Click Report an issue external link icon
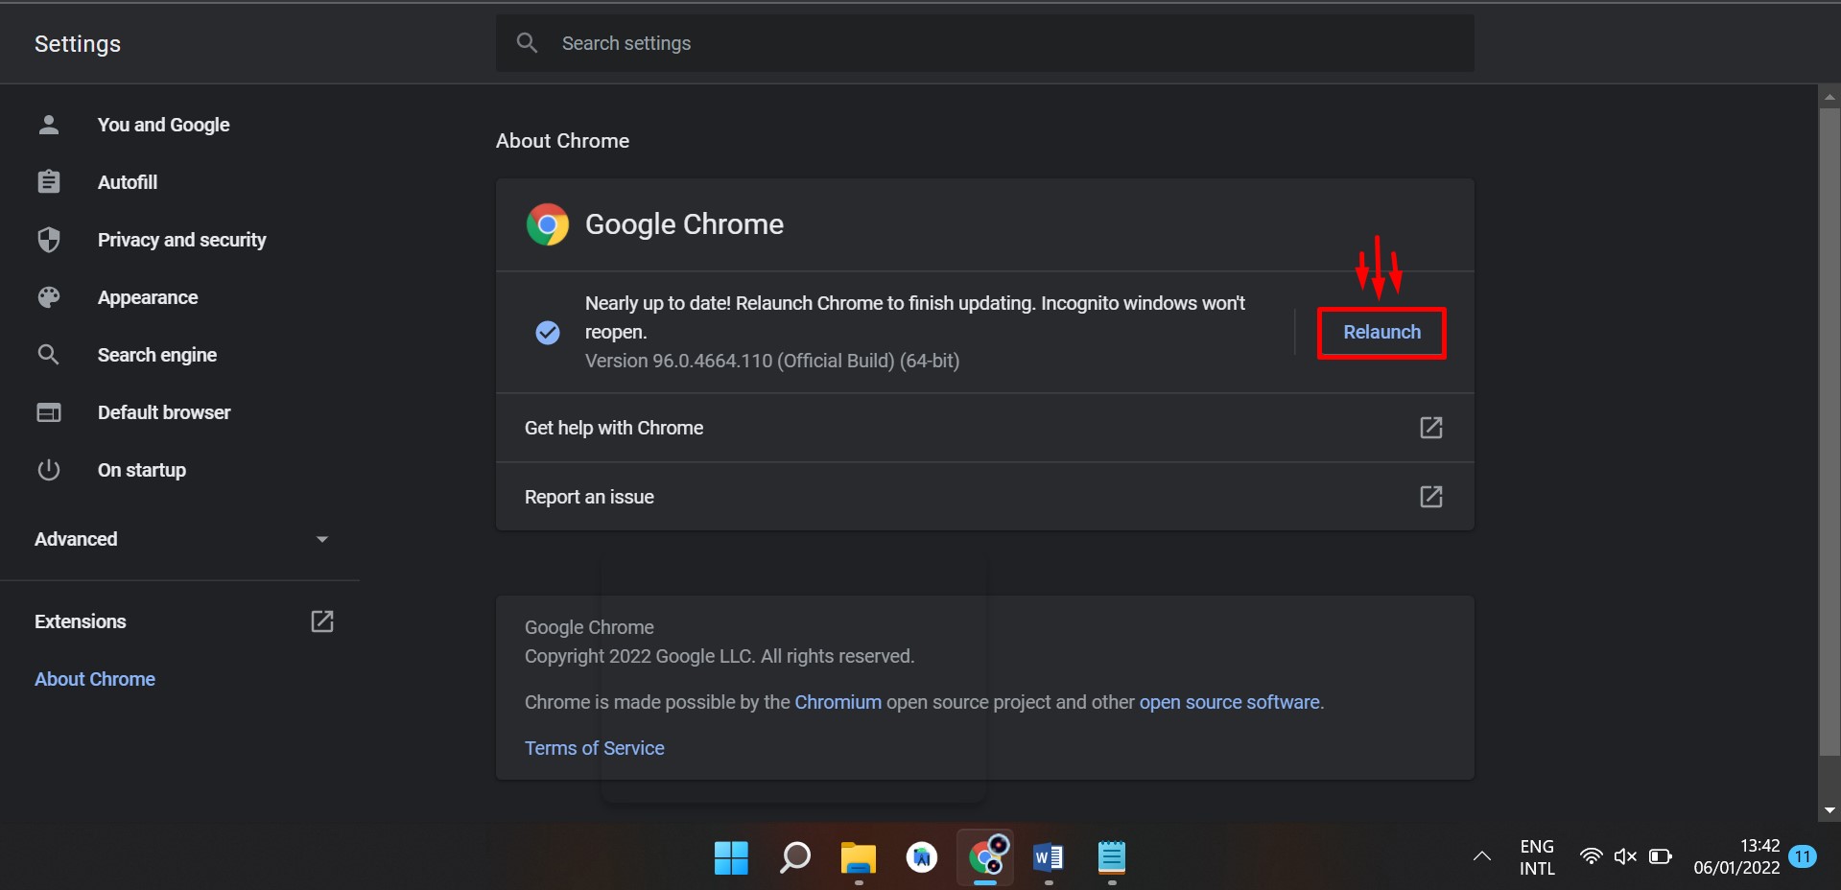Viewport: 1841px width, 890px height. tap(1430, 497)
